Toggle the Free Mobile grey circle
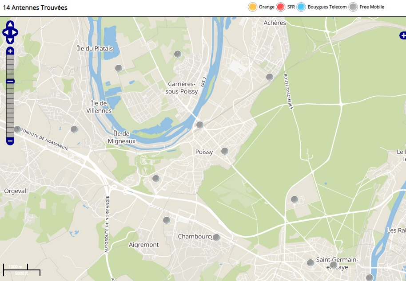 tap(353, 7)
